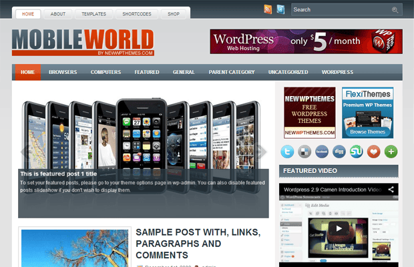Click the search magnifier icon
Screen dimensions: 414x267
tap(395, 10)
